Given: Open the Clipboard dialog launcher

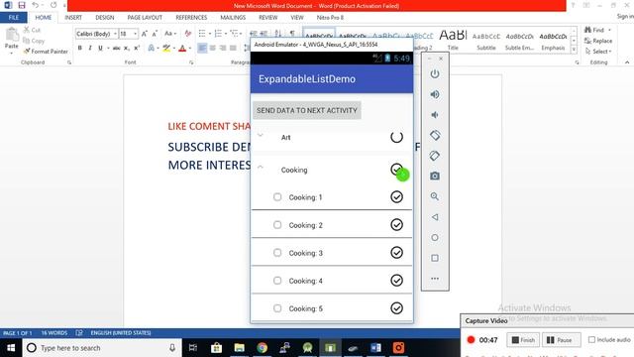Looking at the screenshot, I should point(69,62).
